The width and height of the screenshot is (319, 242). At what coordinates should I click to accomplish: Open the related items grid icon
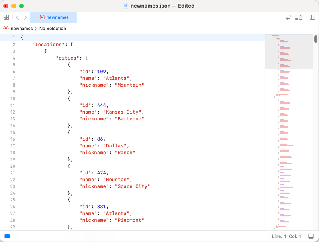(6, 17)
